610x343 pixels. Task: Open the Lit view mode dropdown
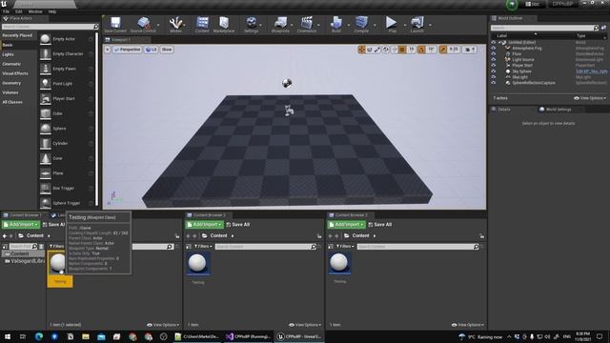click(x=151, y=50)
